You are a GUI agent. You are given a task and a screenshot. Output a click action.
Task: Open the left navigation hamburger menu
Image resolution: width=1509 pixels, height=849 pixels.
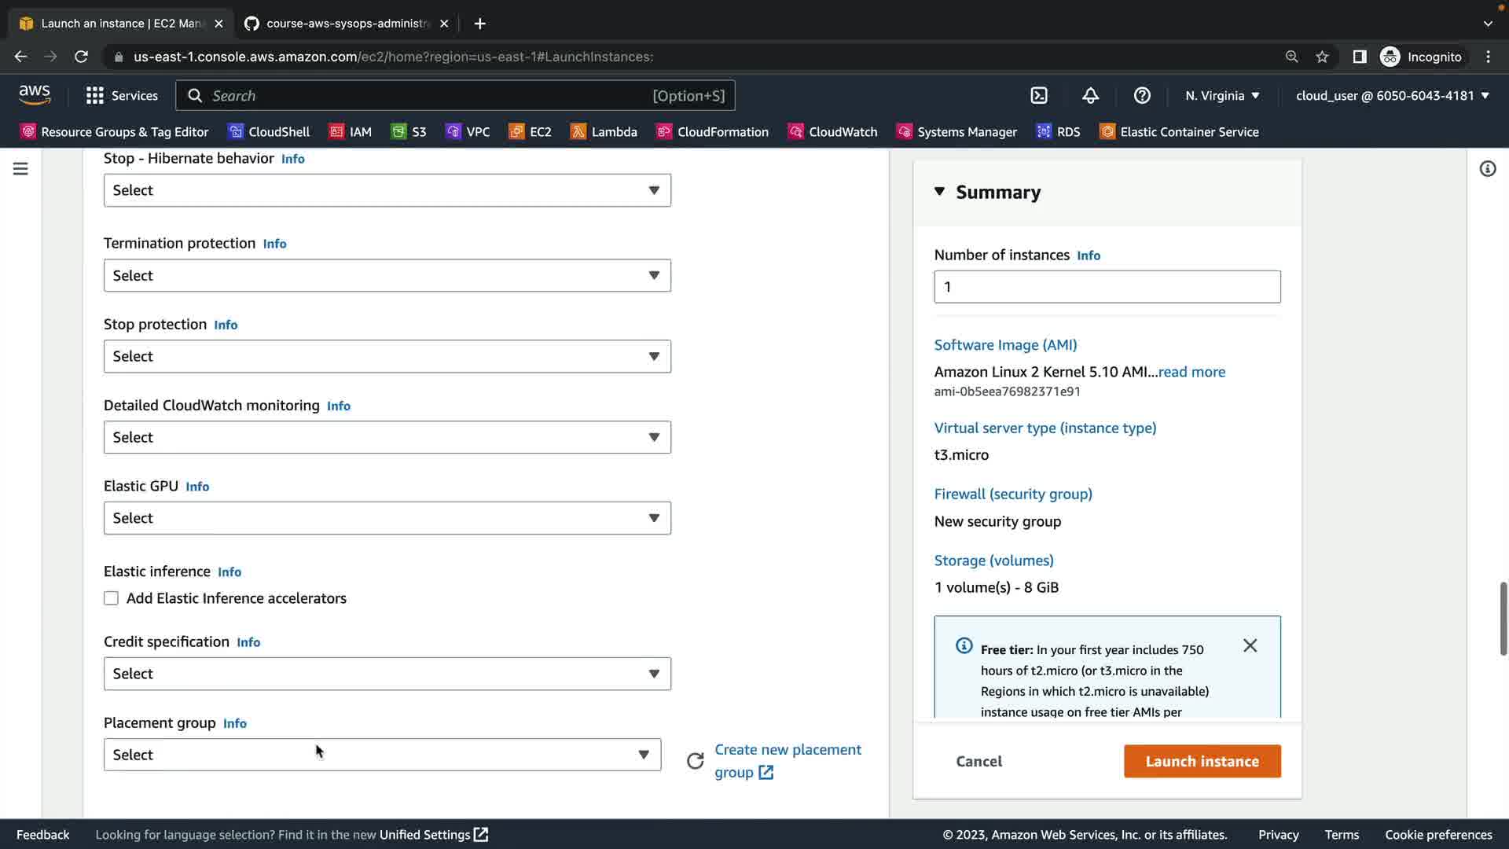20,168
